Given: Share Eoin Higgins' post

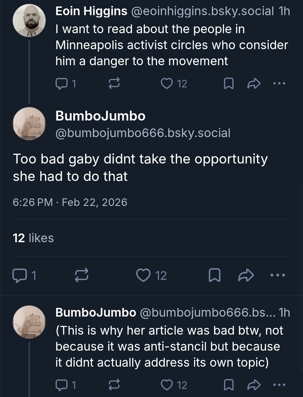Looking at the screenshot, I should (254, 83).
